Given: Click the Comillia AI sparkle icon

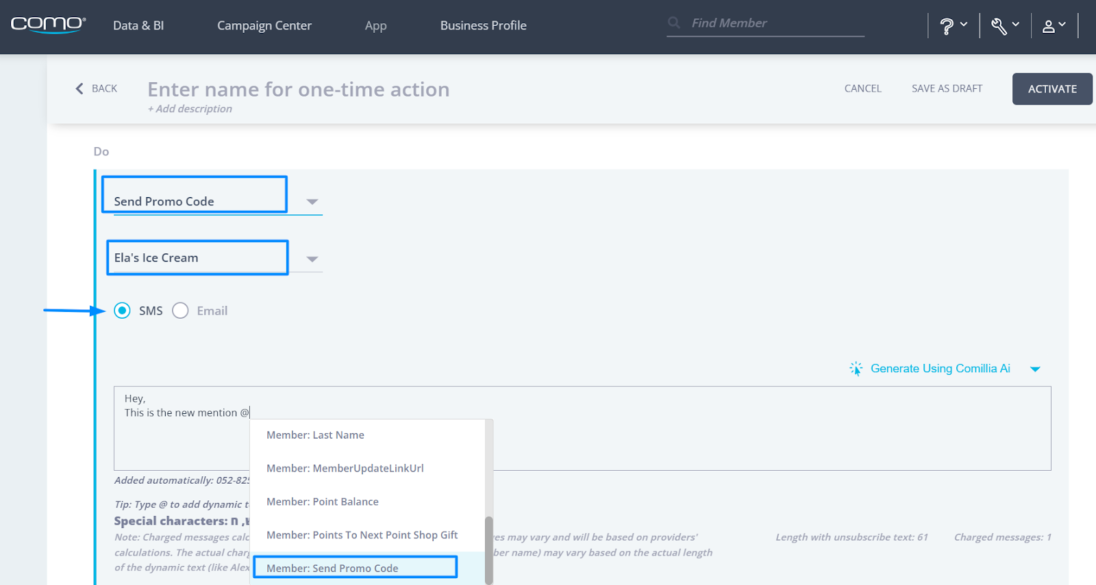Looking at the screenshot, I should [x=856, y=369].
